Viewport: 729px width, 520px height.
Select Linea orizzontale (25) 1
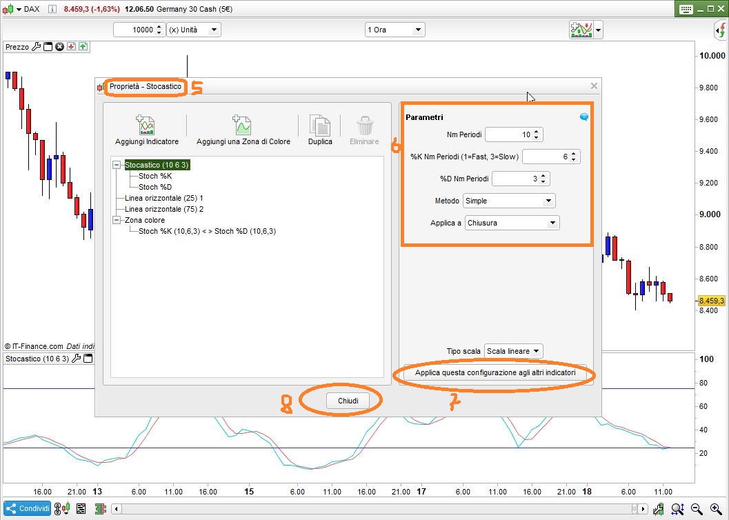pyautogui.click(x=163, y=199)
